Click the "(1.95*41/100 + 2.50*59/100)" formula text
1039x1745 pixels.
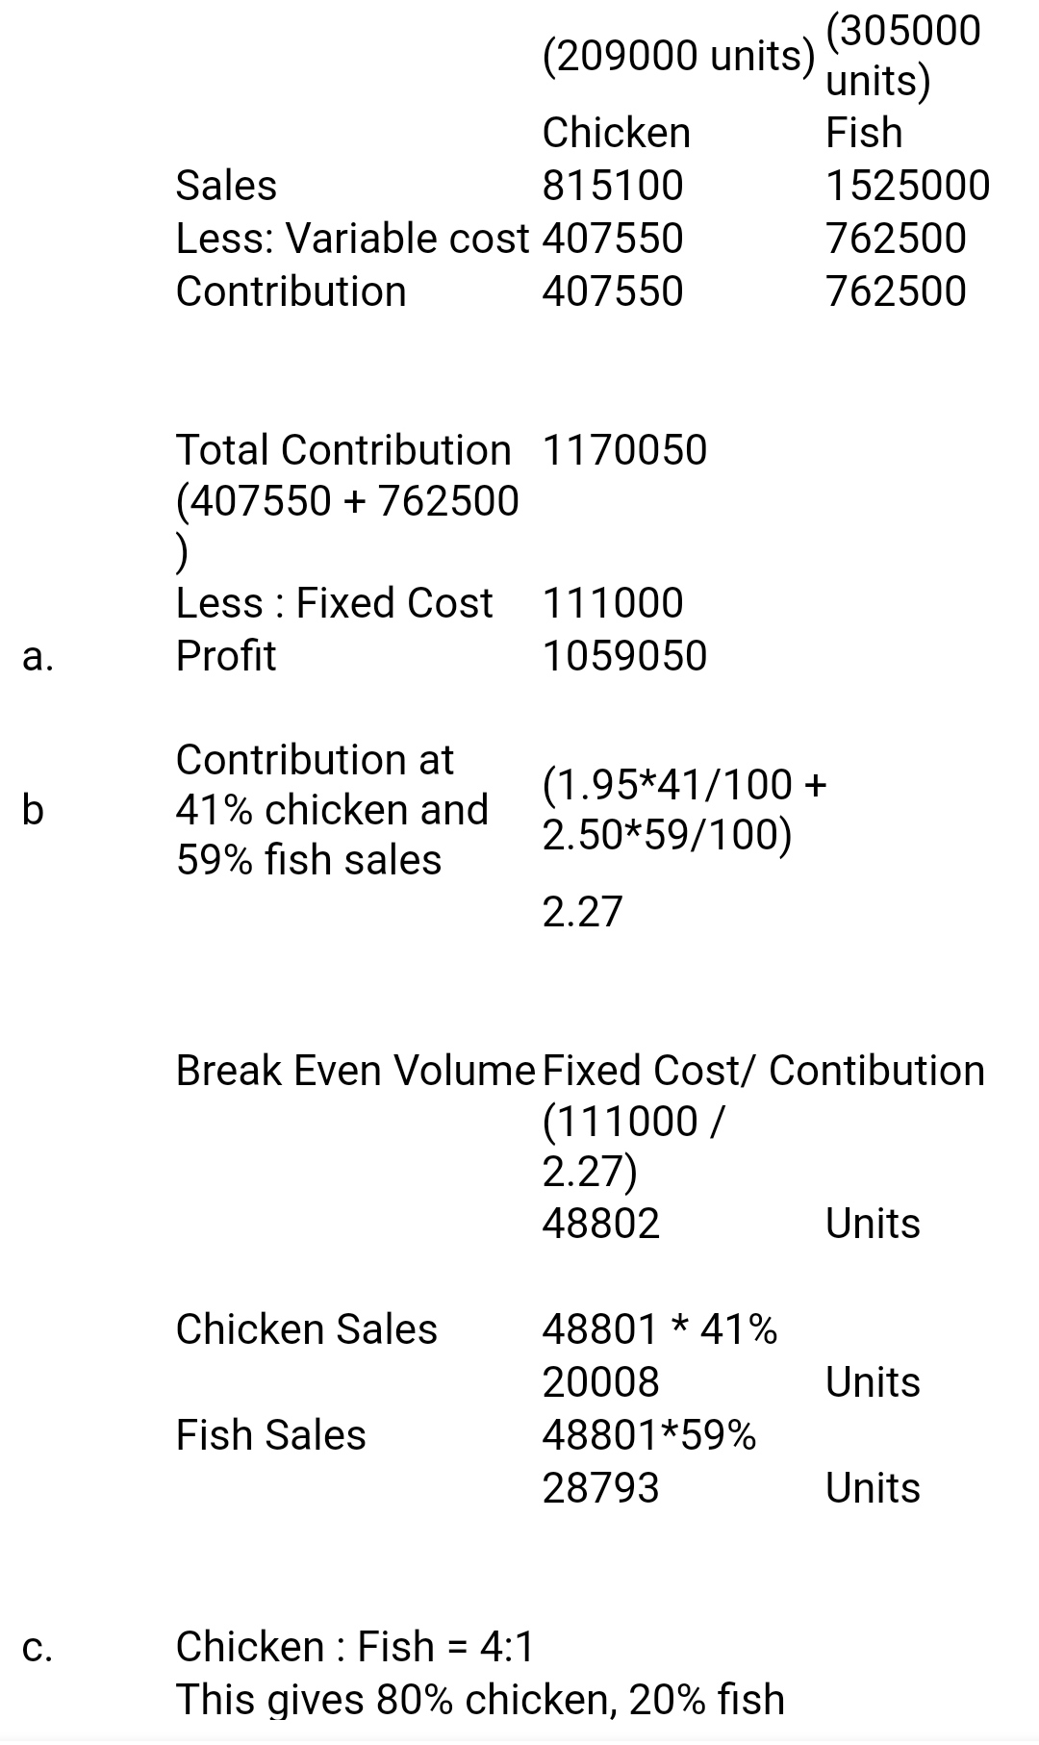click(684, 810)
